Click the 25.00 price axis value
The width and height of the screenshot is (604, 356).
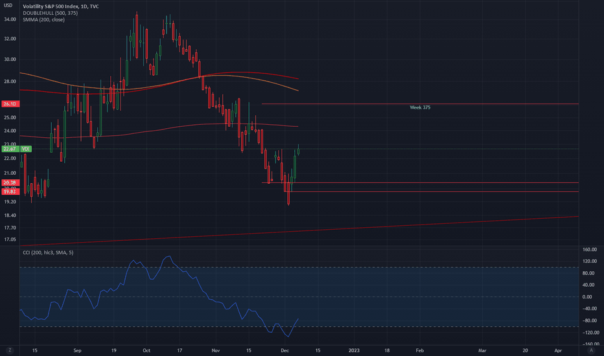click(10, 118)
